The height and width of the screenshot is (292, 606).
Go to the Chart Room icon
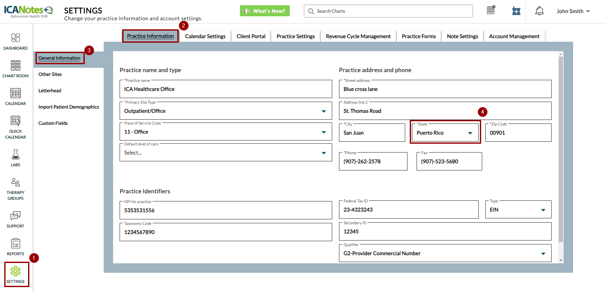coord(15,66)
